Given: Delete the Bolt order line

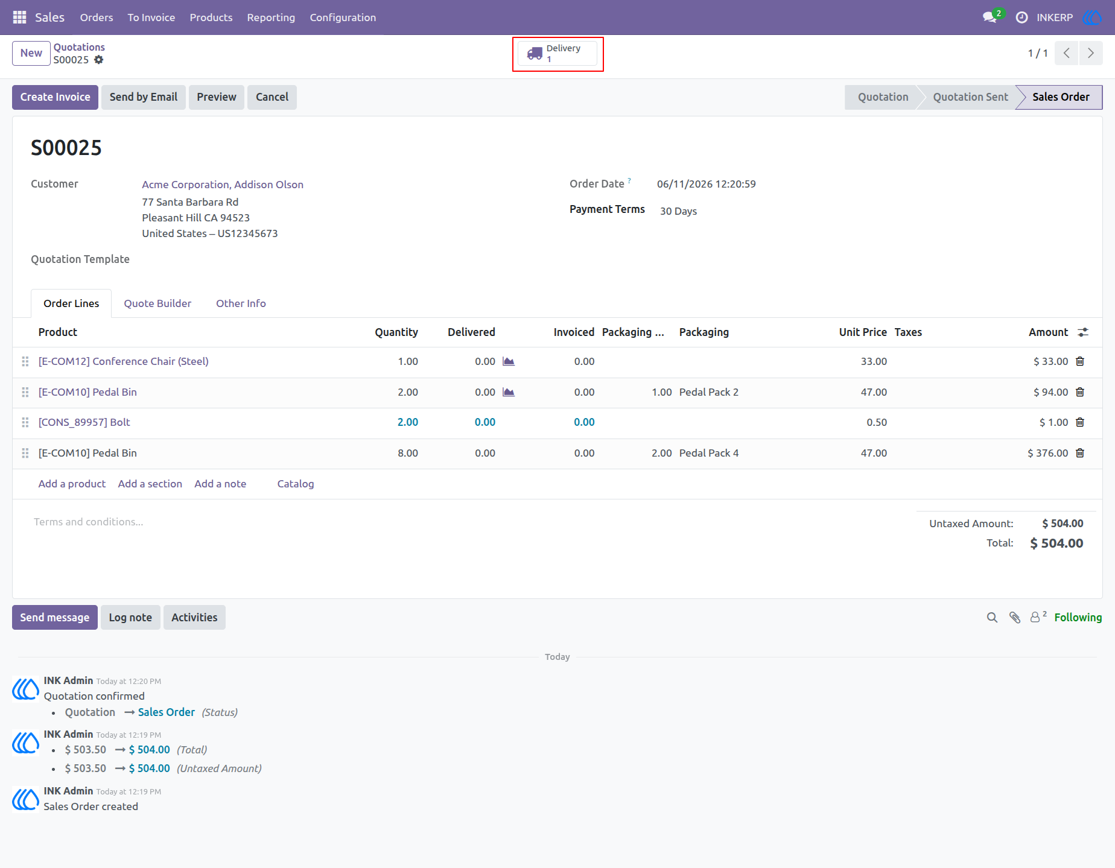Looking at the screenshot, I should [x=1080, y=422].
